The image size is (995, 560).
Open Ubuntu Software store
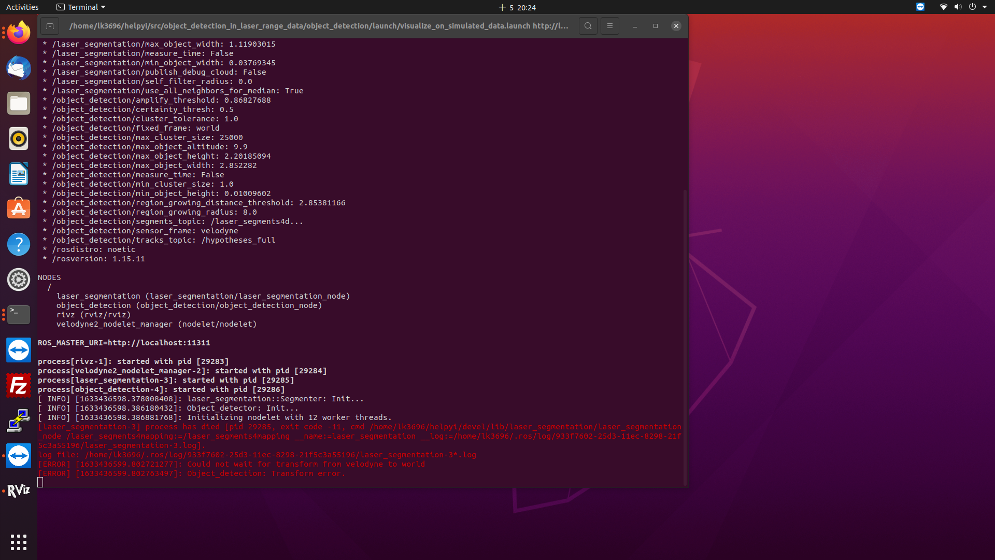19,209
